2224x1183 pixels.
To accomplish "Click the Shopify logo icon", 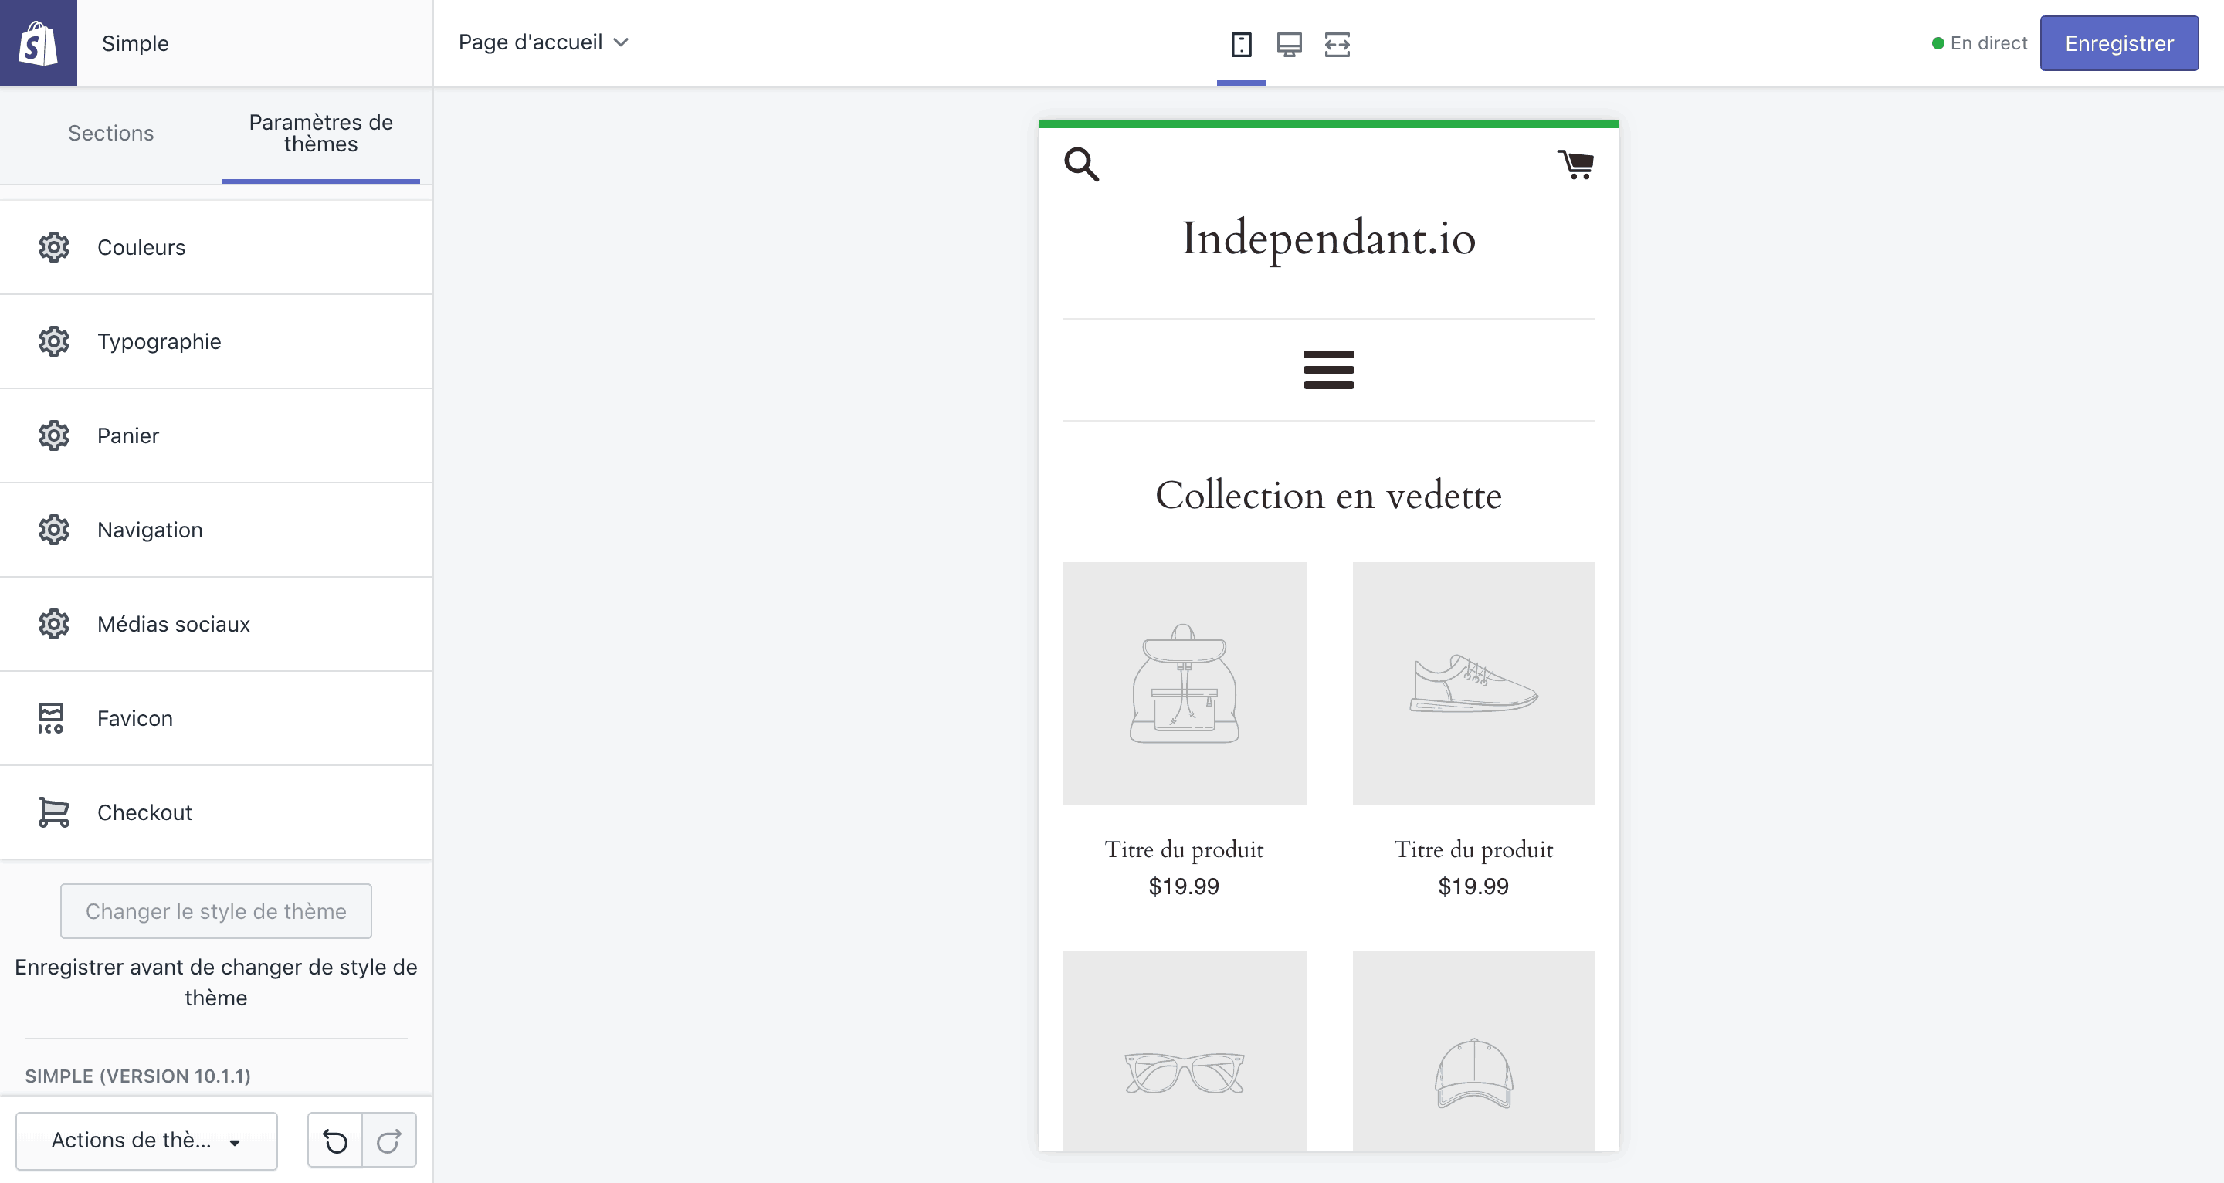I will (38, 43).
